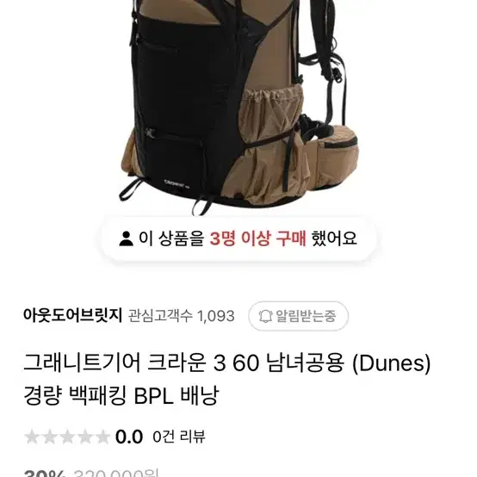The image size is (477, 477).
Task: Open the 아웃도어브릿지 store page
Action: pyautogui.click(x=72, y=315)
